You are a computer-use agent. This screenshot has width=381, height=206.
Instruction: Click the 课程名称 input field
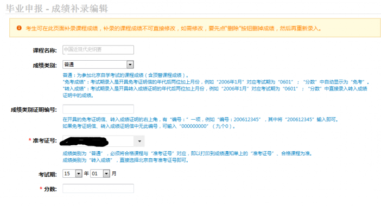[98, 50]
